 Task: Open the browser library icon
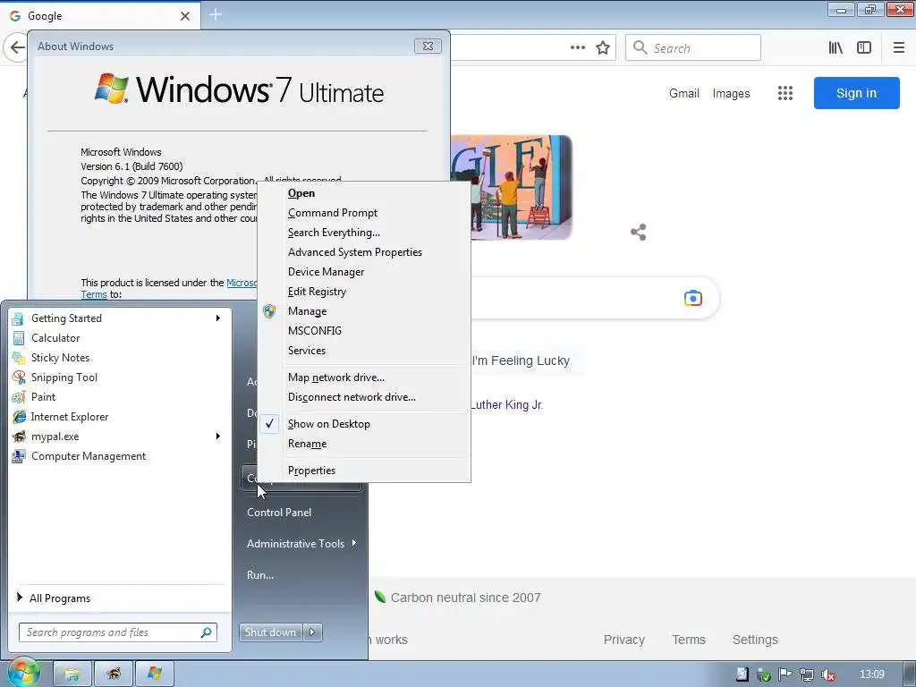pyautogui.click(x=835, y=48)
